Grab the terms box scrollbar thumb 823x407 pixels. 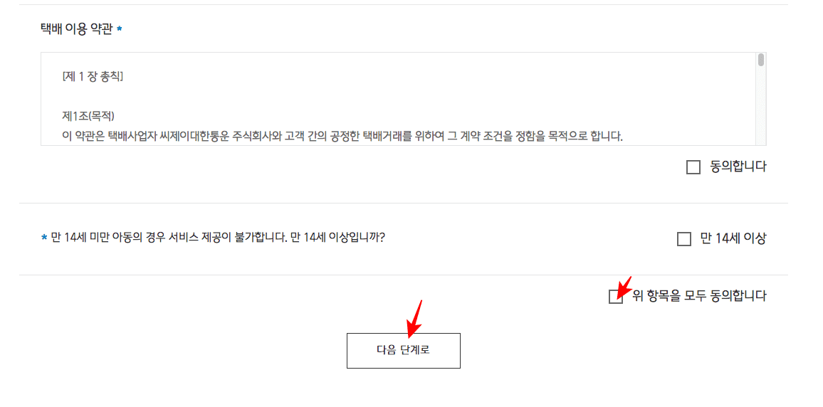[x=761, y=60]
